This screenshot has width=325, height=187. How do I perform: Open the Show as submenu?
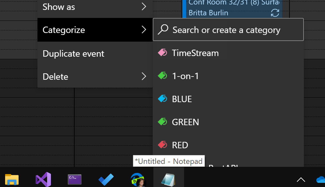click(x=95, y=7)
